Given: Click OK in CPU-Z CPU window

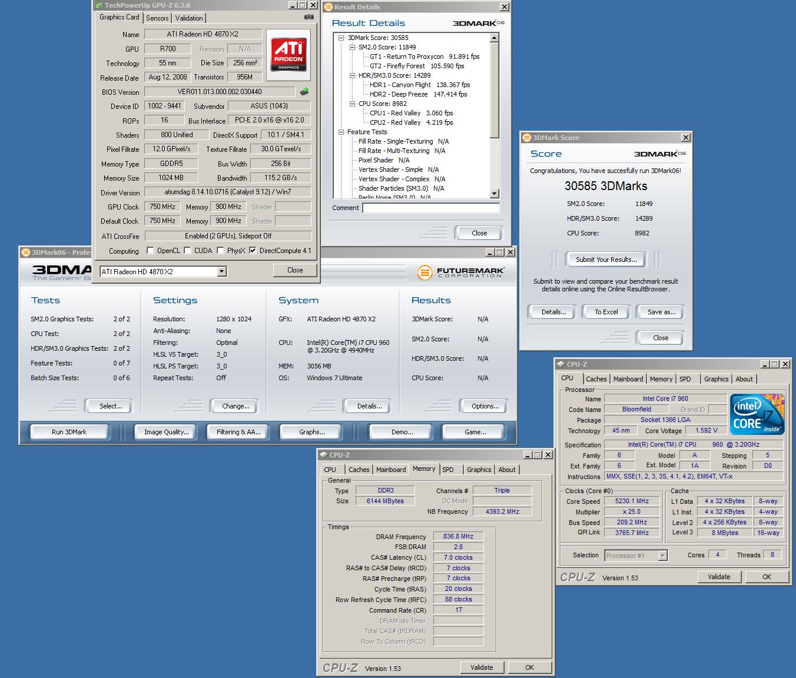Looking at the screenshot, I should (767, 577).
